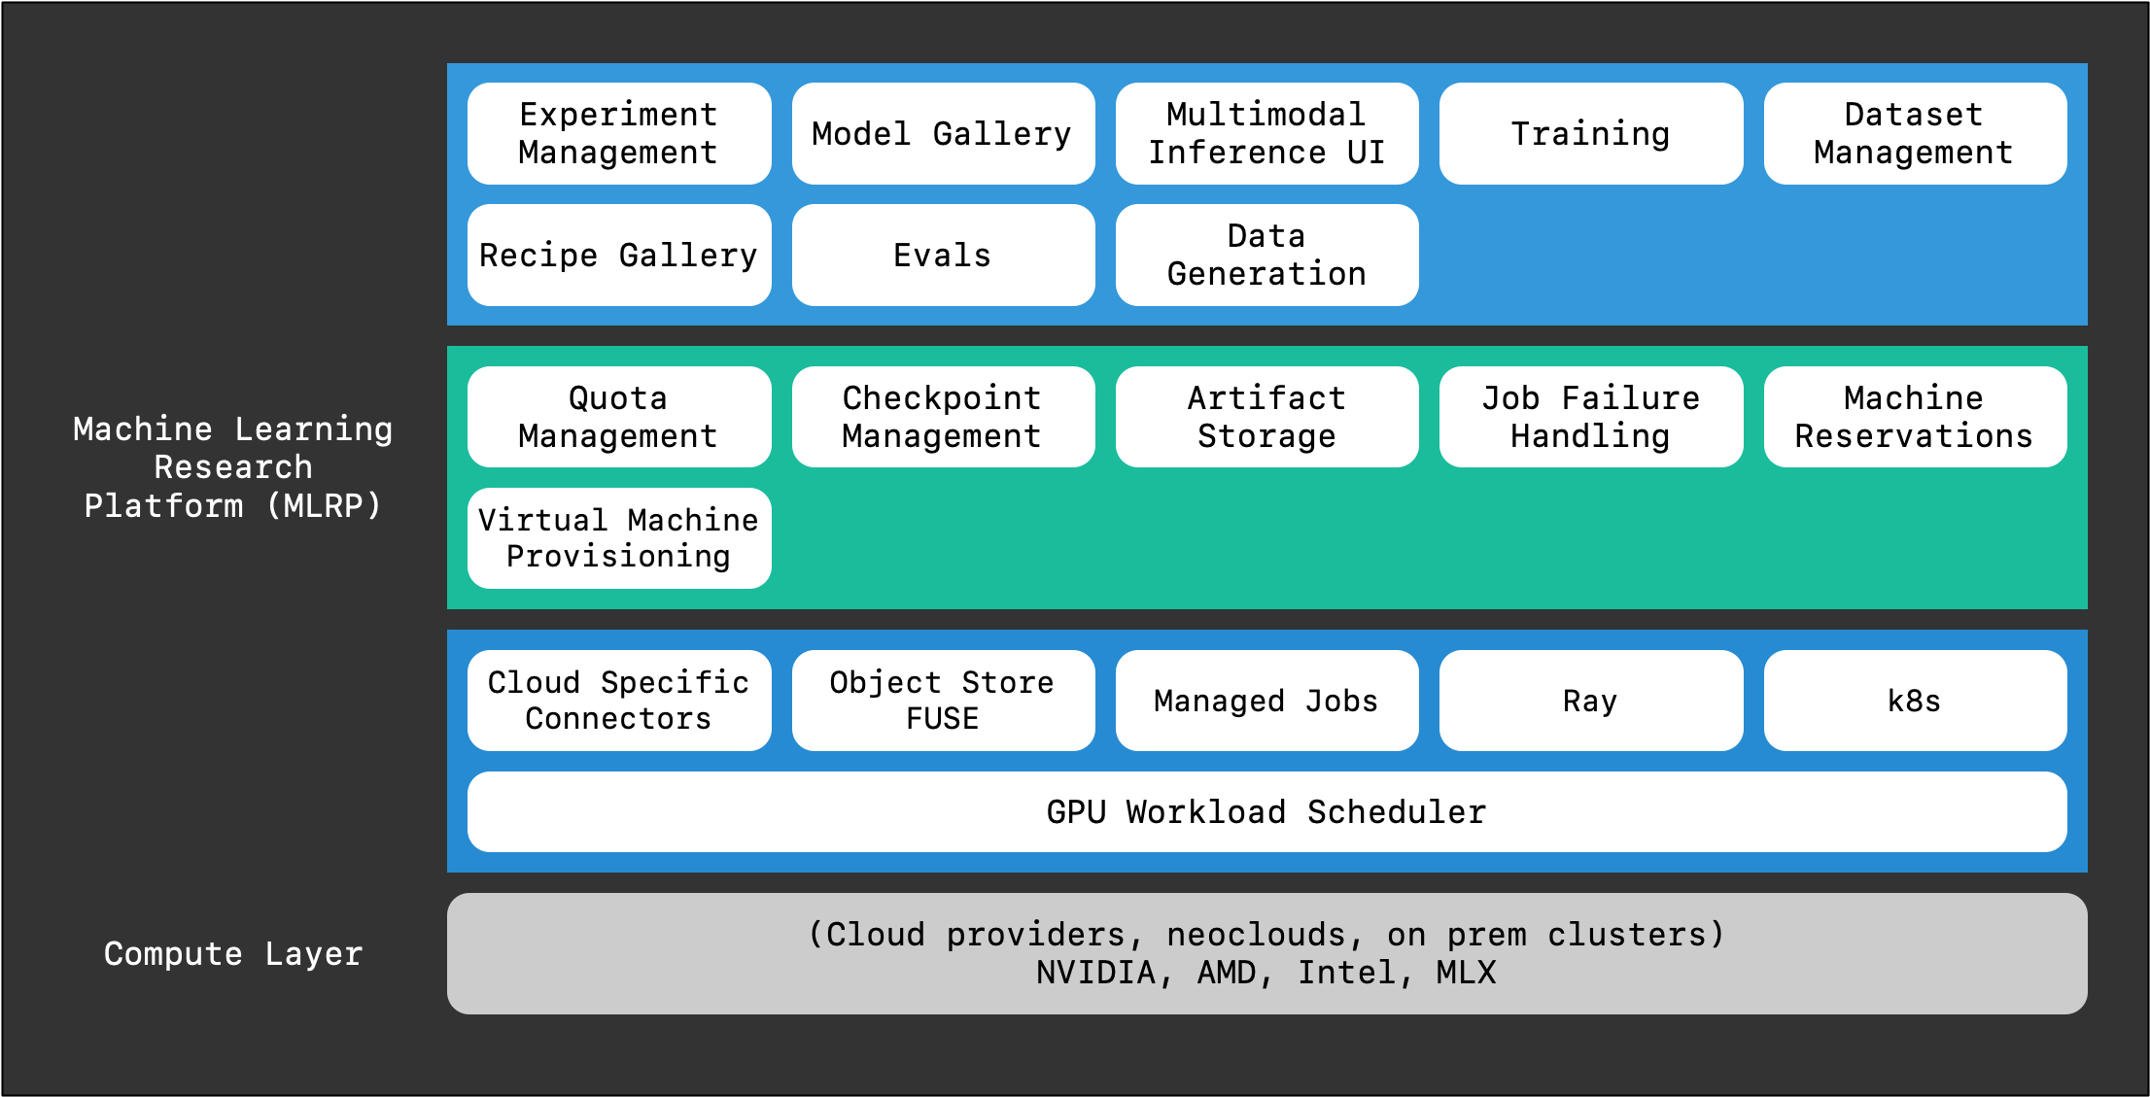Click the Evals box
This screenshot has width=2150, height=1097.
pos(942,255)
